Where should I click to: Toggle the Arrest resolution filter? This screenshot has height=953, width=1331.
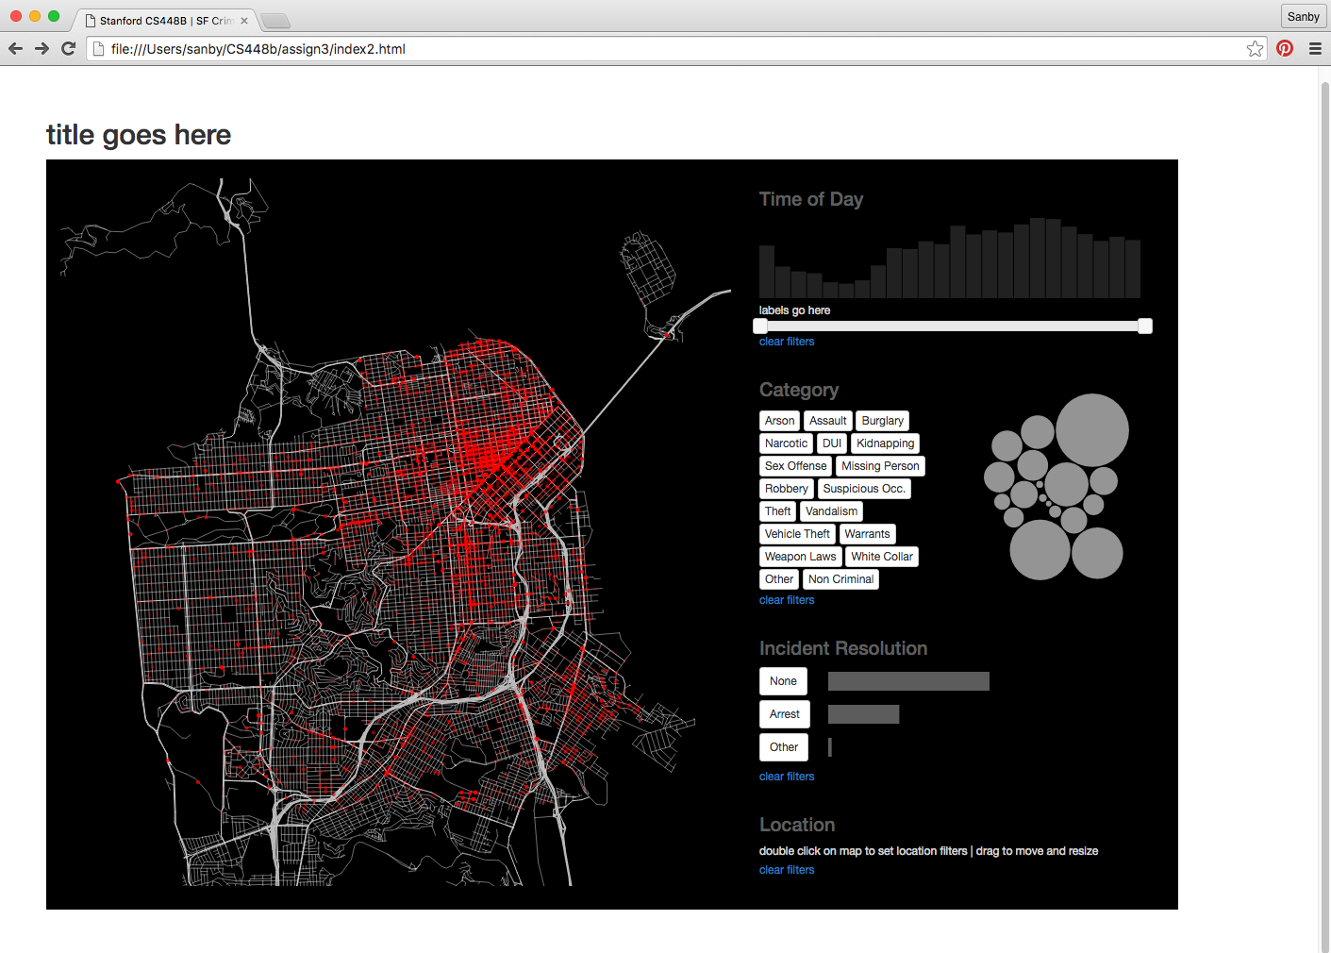(785, 714)
